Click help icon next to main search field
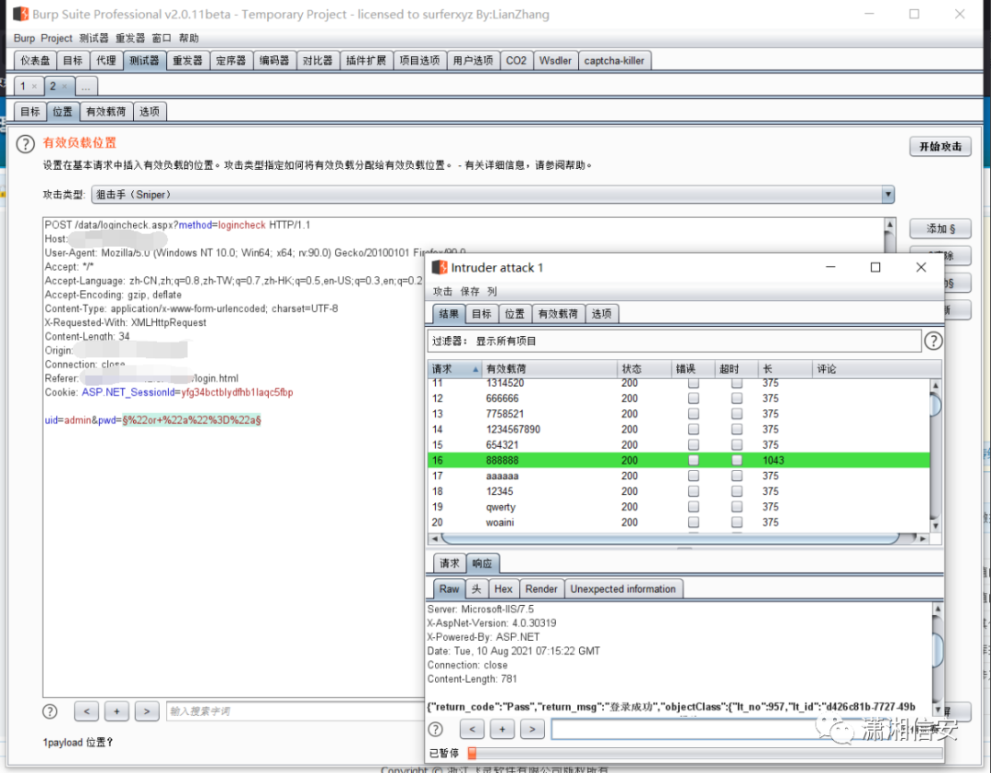 tap(50, 711)
